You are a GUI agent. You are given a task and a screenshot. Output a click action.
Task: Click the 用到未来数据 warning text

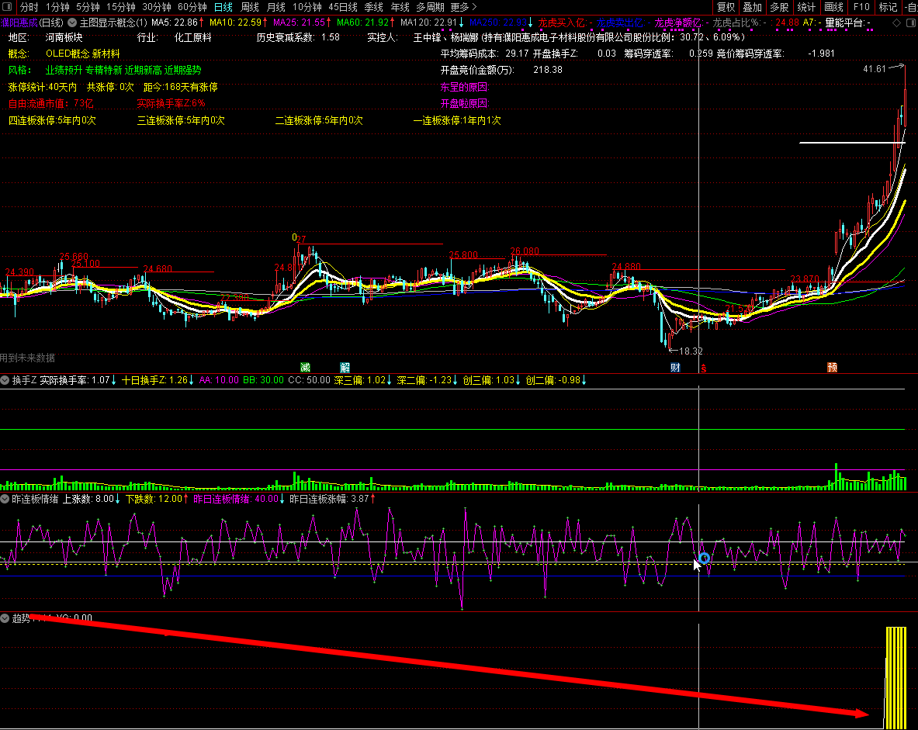coord(27,358)
